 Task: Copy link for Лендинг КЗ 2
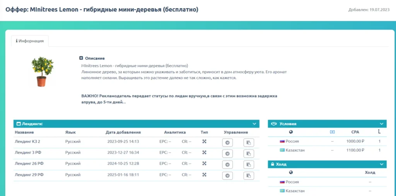point(249,143)
